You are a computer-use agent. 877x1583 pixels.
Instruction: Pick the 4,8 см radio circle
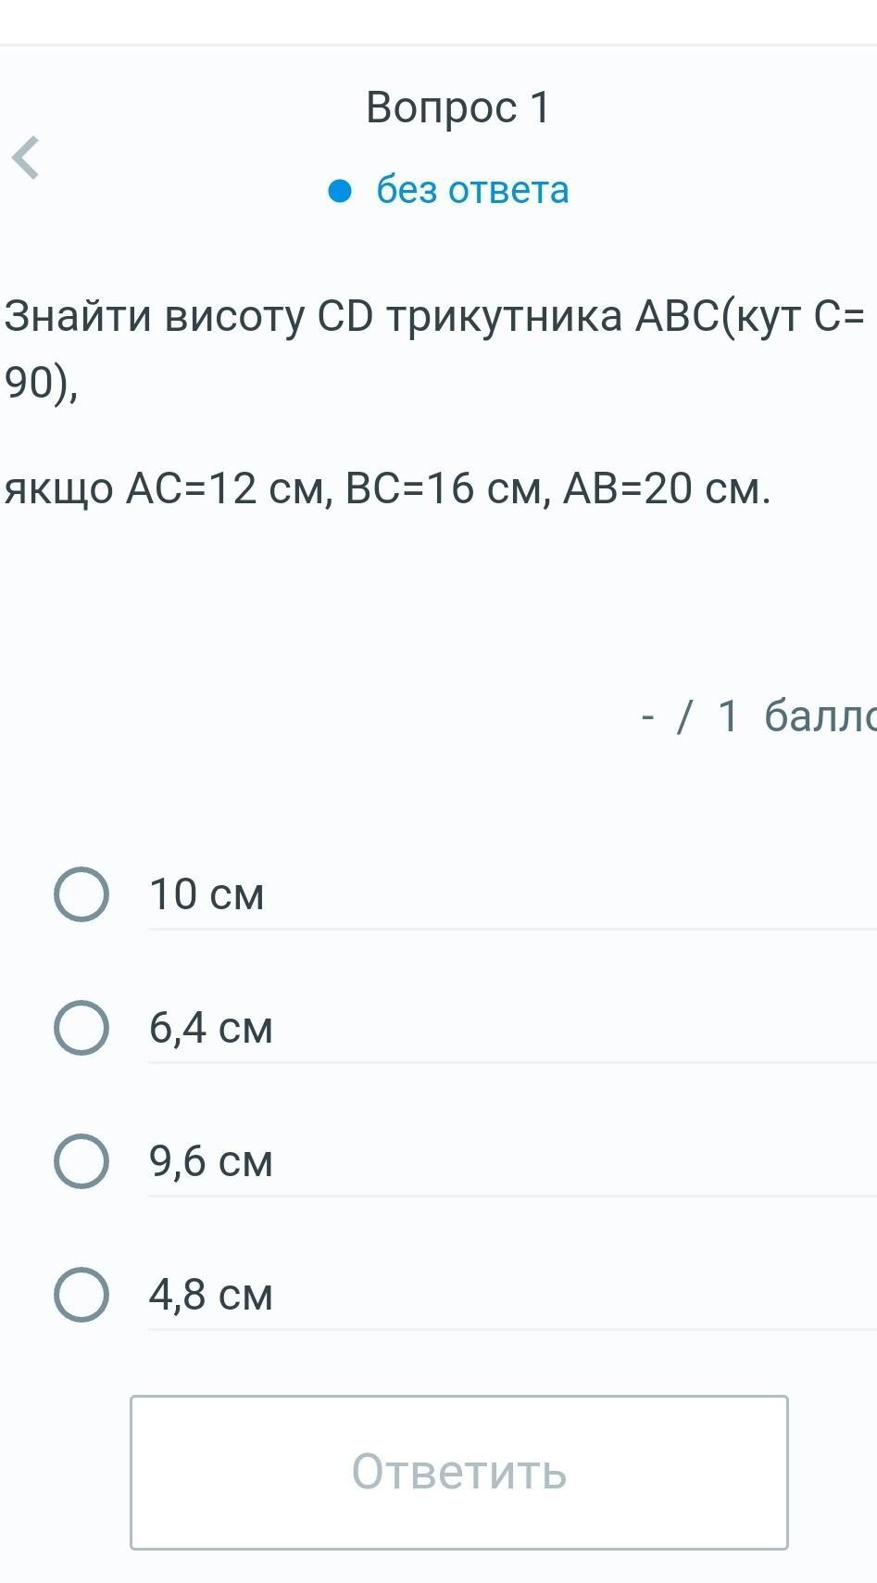pyautogui.click(x=81, y=1295)
